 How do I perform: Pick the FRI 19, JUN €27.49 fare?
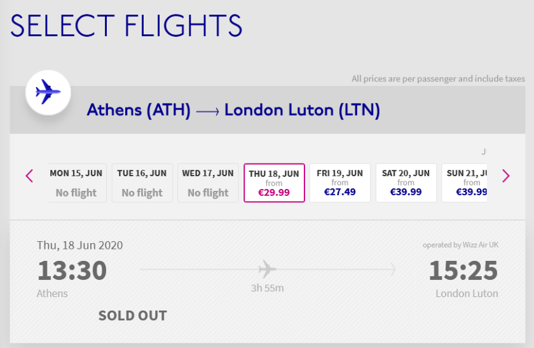pos(340,183)
